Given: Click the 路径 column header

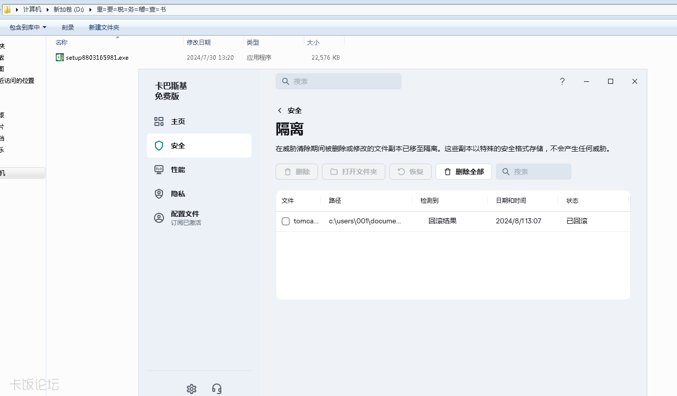Looking at the screenshot, I should click(335, 201).
